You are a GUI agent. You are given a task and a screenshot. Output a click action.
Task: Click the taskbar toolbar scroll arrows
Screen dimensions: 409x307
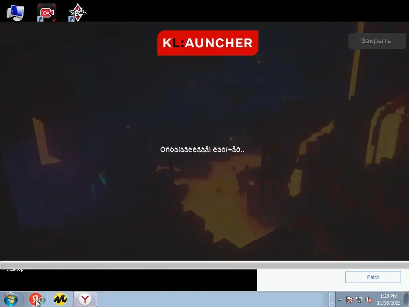click(x=332, y=299)
